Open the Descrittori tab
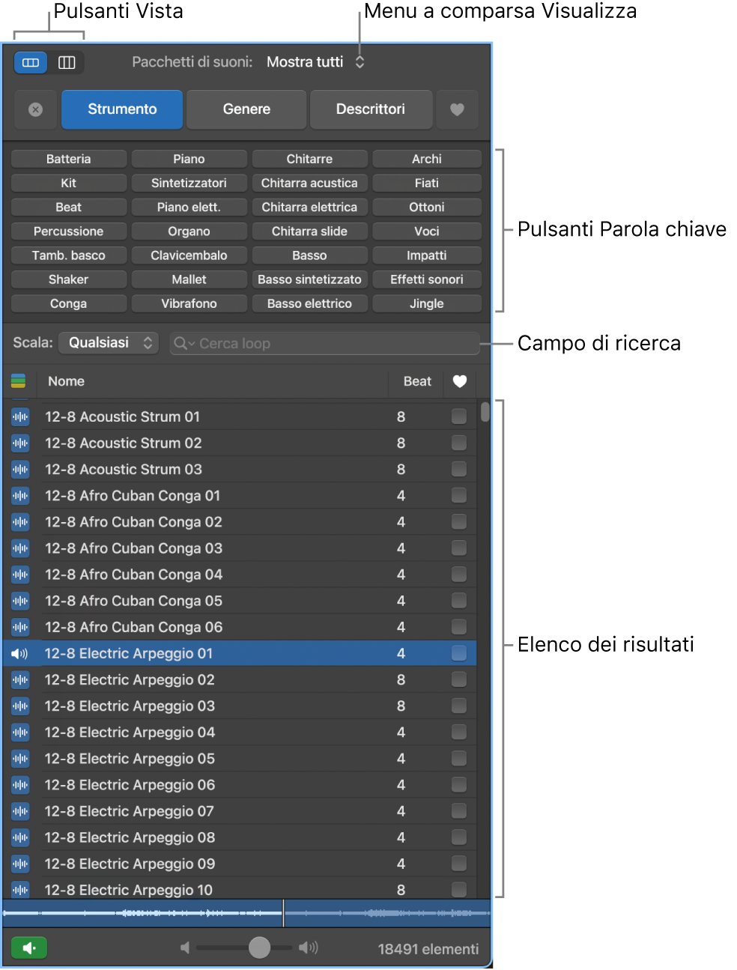 coord(371,109)
